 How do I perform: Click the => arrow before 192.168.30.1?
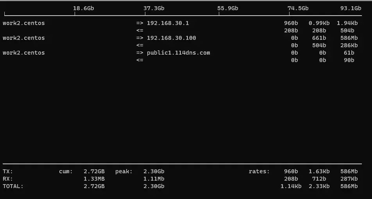[140, 23]
